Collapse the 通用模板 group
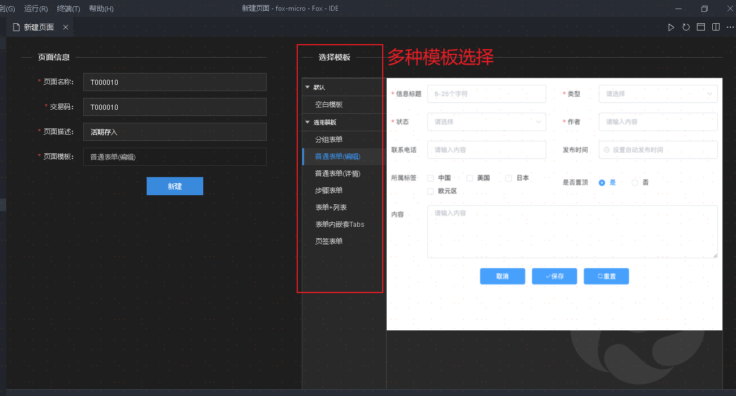736x396 pixels. coord(307,122)
